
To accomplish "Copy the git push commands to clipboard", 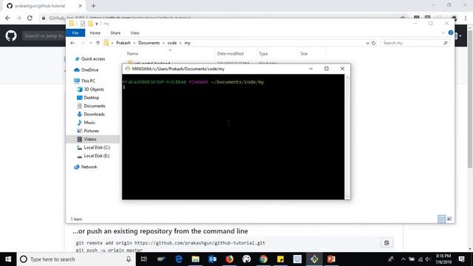I will tap(387, 243).
